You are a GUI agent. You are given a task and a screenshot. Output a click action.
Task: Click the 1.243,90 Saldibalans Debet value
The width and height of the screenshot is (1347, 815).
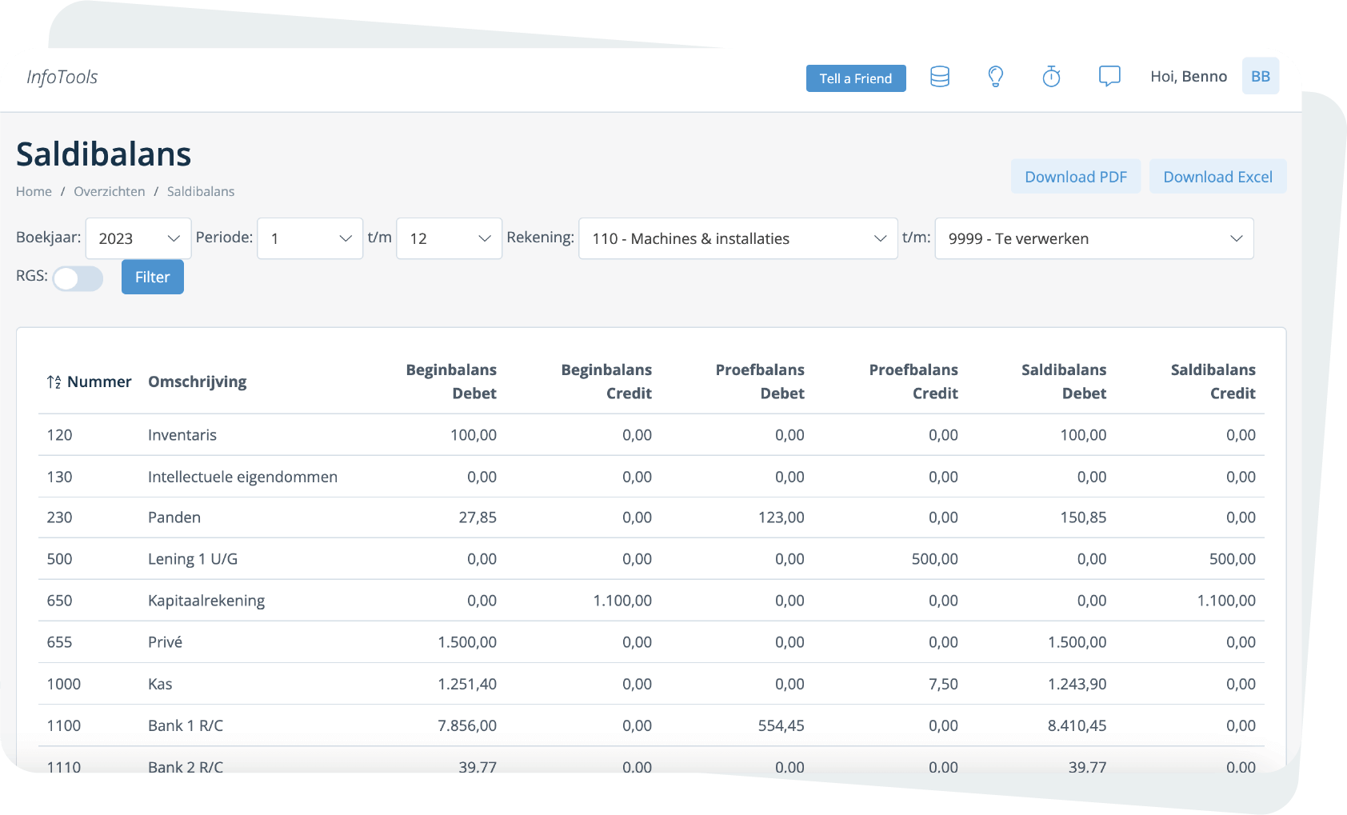(1077, 684)
